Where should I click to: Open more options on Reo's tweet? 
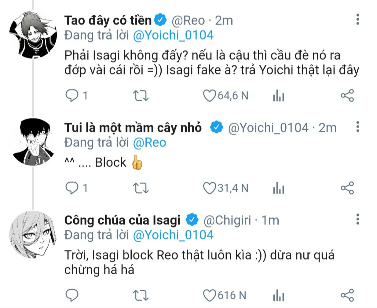[358, 19]
